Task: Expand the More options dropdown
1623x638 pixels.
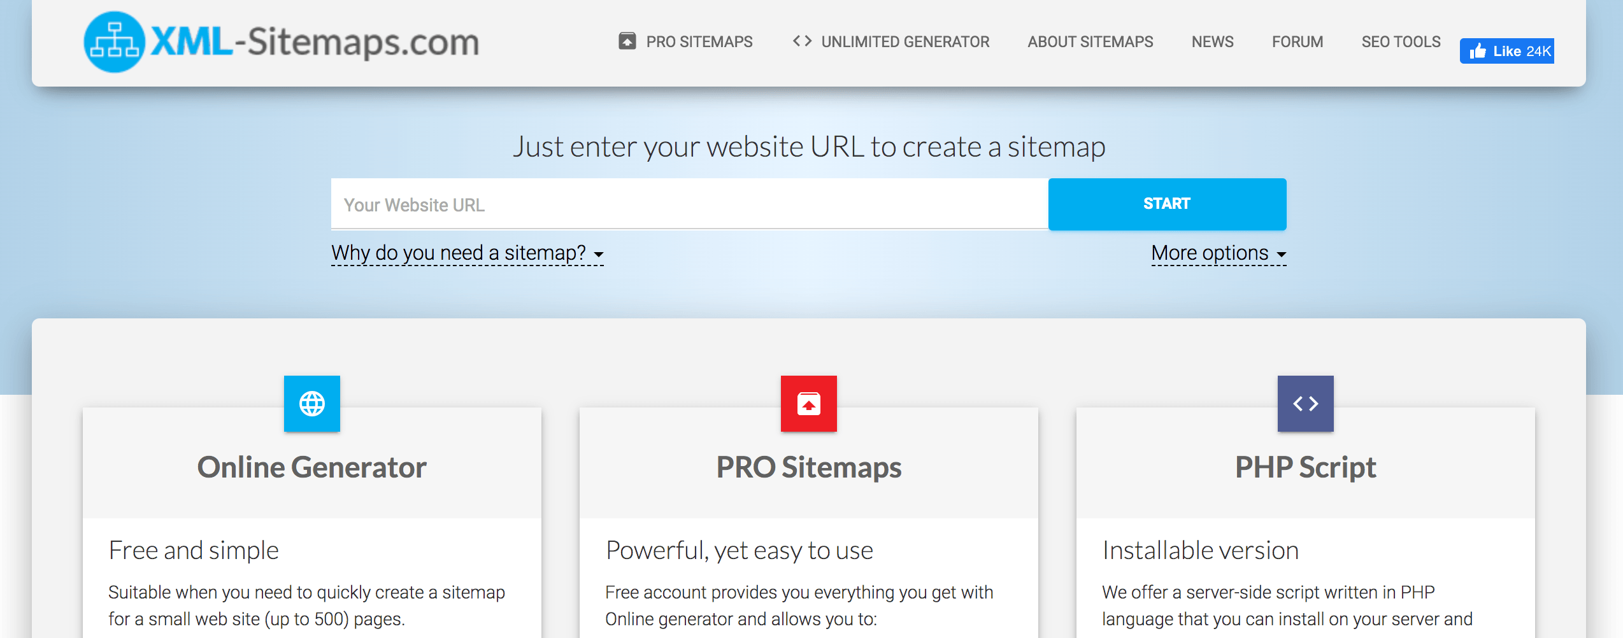Action: point(1219,253)
